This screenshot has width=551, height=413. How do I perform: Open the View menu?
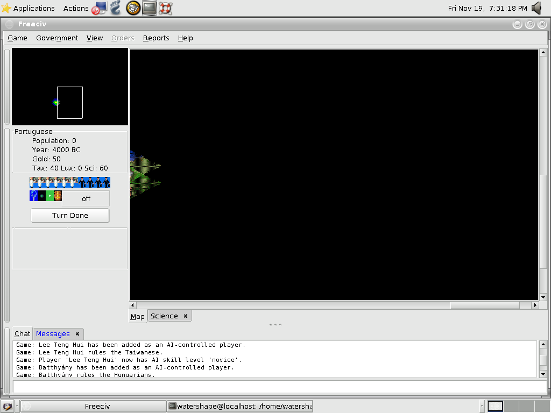click(95, 38)
